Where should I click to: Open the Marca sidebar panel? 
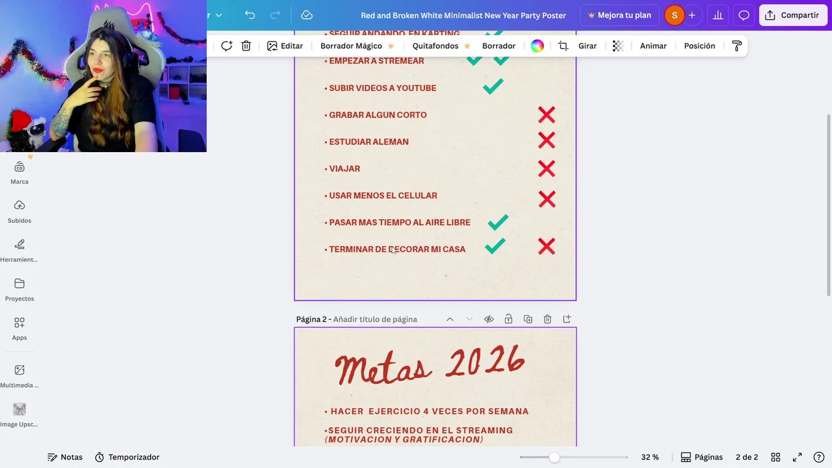click(19, 173)
